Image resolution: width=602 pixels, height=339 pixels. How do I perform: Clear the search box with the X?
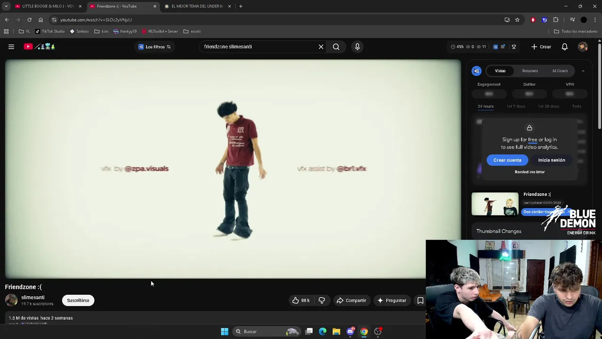pos(321,47)
